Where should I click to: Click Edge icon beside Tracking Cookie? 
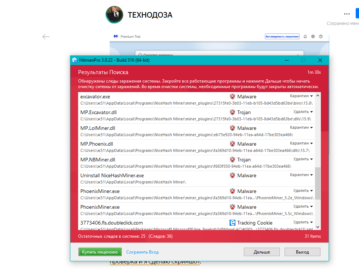[x=232, y=223]
